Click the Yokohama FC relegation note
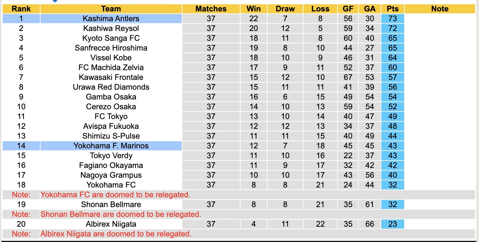This screenshot has width=479, height=242. point(115,195)
